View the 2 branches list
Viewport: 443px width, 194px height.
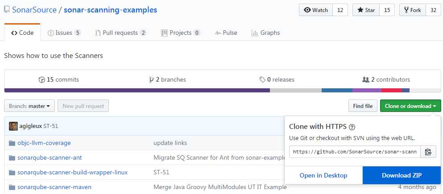coord(168,80)
